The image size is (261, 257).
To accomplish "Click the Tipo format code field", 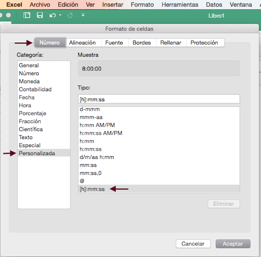I will [x=159, y=99].
